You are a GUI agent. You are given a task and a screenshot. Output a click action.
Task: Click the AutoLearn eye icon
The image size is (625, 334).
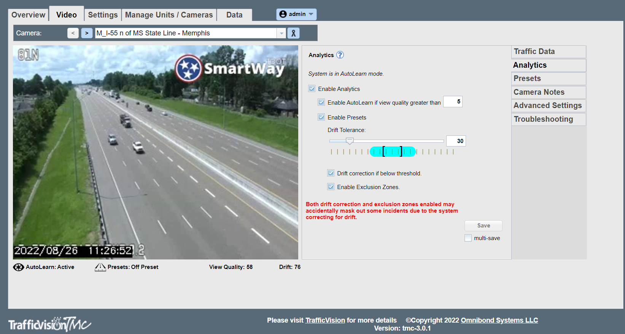(x=18, y=267)
